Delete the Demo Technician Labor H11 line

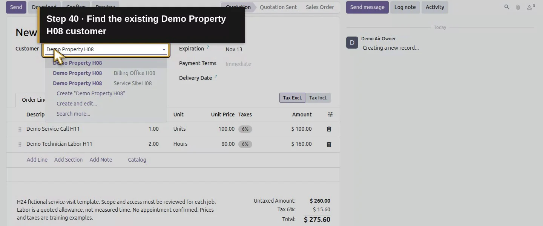pyautogui.click(x=329, y=144)
